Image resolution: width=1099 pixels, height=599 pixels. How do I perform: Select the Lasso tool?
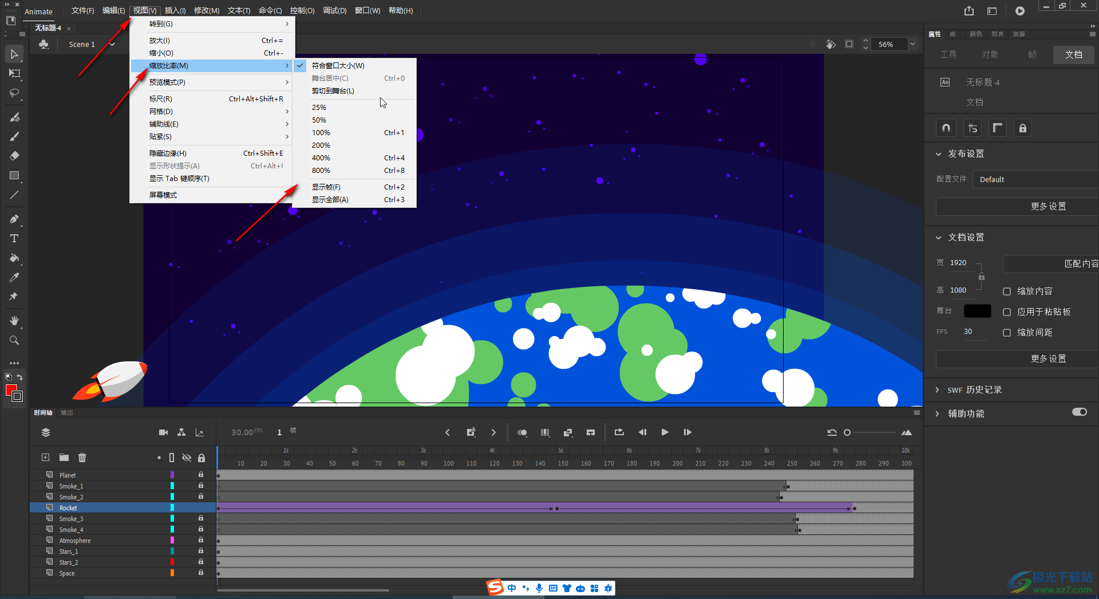(x=14, y=93)
